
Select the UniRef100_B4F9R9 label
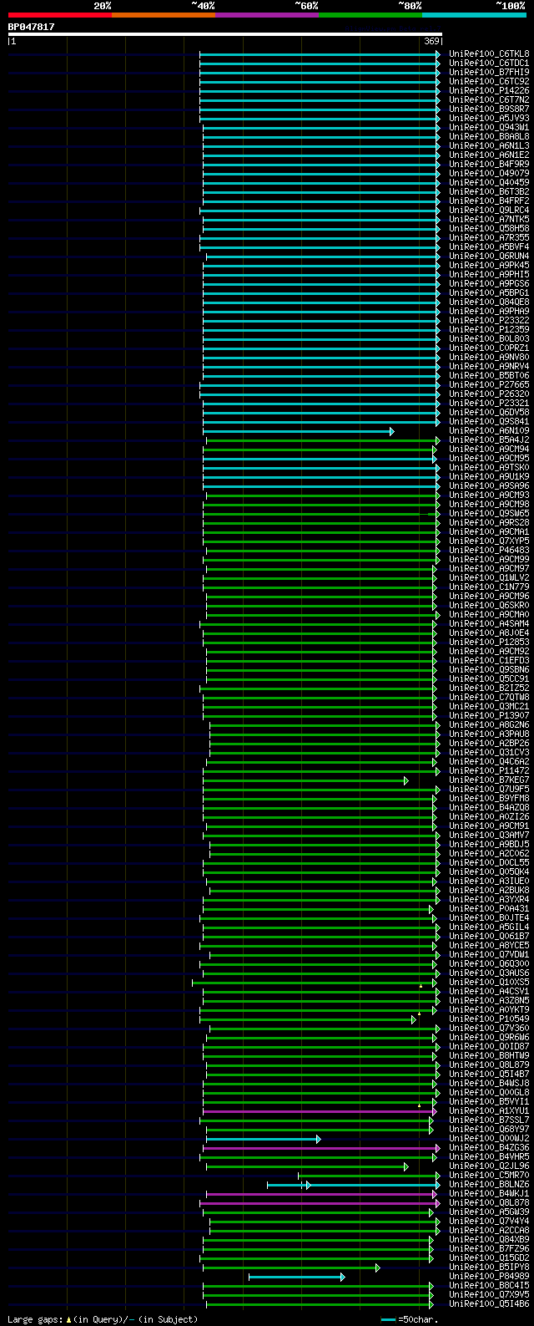pos(489,165)
